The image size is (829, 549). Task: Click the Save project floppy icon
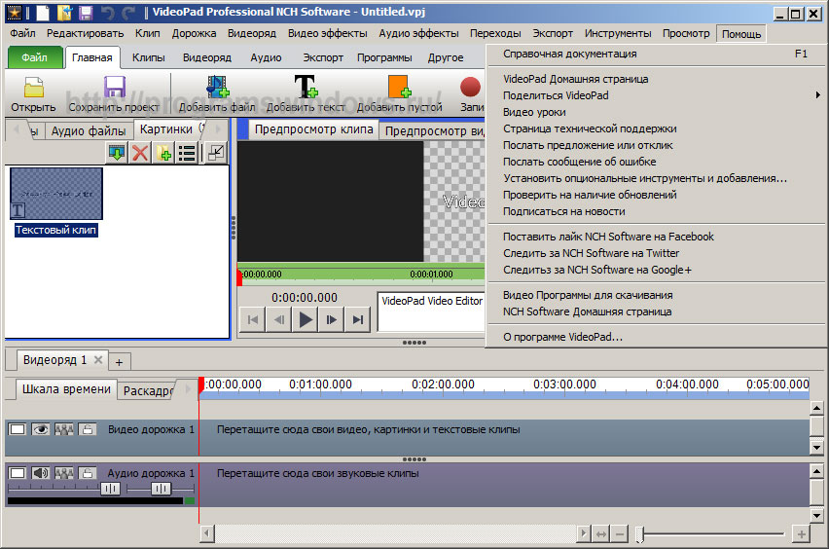click(114, 88)
